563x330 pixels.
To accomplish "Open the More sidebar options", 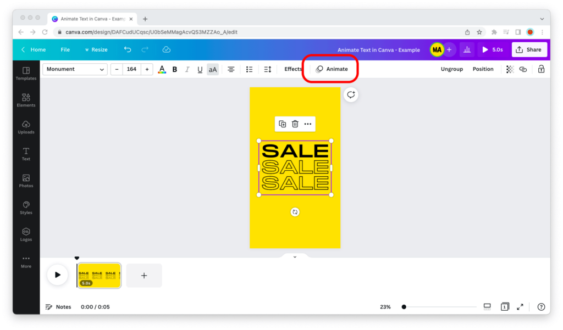I will [x=26, y=262].
